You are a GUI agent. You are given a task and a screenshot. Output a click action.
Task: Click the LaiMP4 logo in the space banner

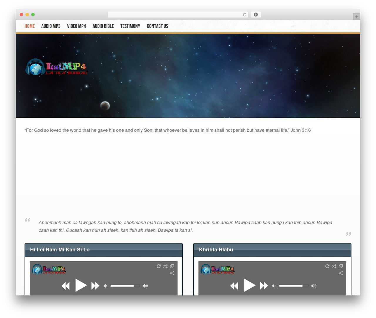point(56,67)
